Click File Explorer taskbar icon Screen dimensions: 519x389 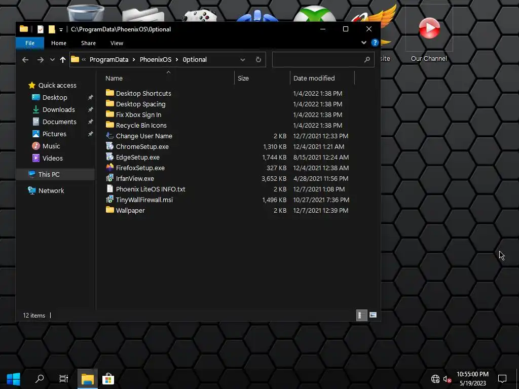88,379
